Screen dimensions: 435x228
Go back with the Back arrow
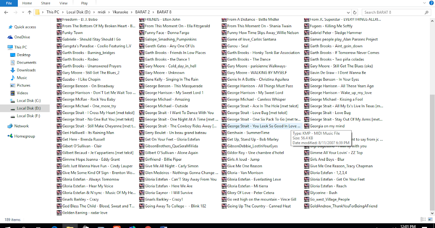6,12
